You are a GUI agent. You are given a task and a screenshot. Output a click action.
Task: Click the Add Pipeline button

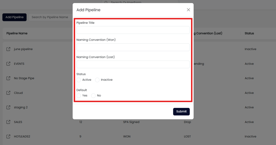pyautogui.click(x=14, y=17)
